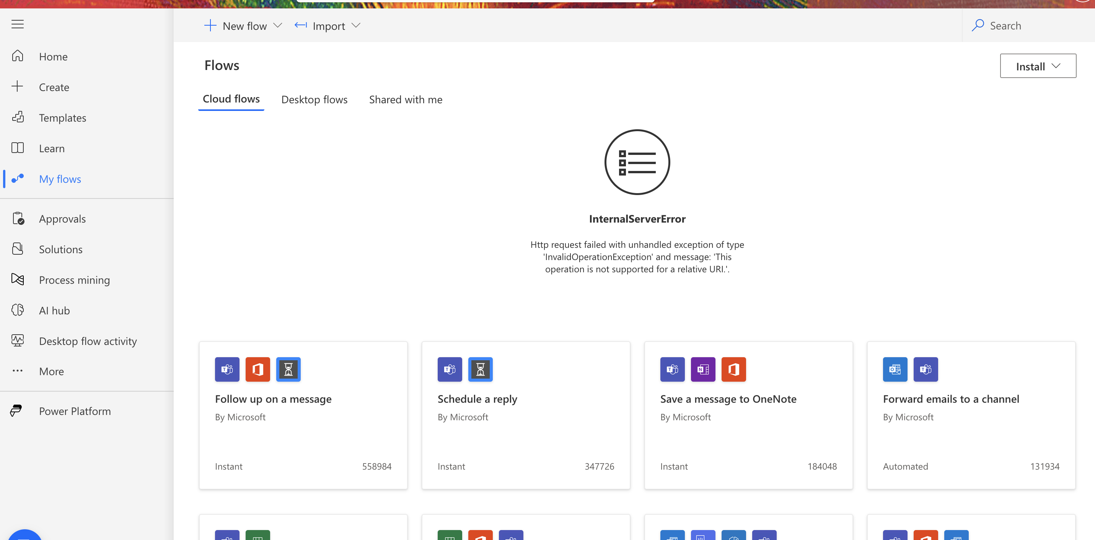The width and height of the screenshot is (1095, 540).
Task: Click the New flow button label
Action: click(x=245, y=26)
